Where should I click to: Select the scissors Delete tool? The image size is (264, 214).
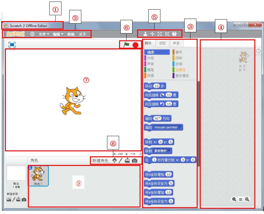point(152,34)
